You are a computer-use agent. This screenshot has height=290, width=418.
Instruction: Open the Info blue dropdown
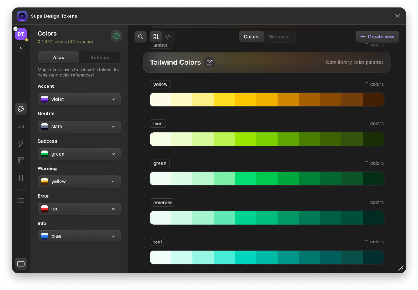79,236
